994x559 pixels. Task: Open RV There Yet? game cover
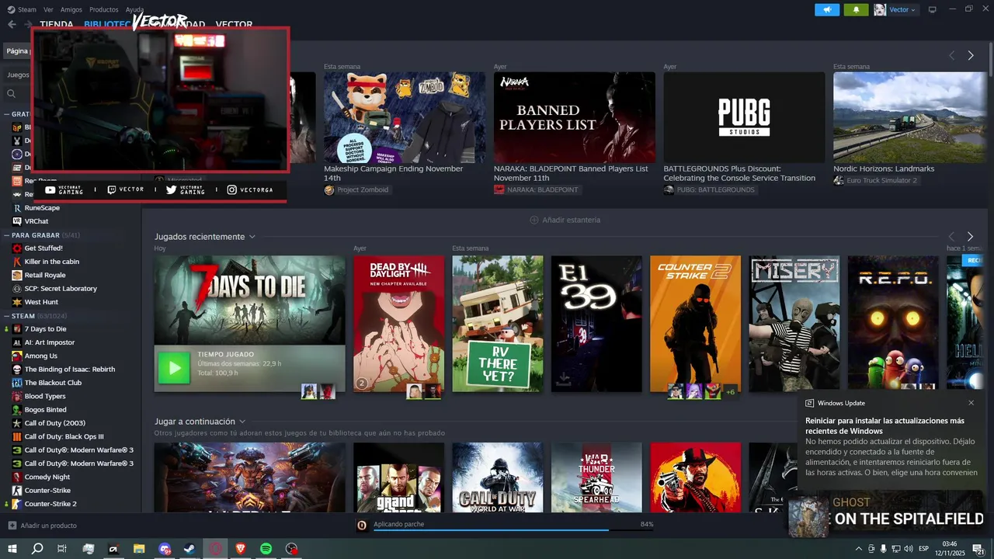(x=498, y=324)
